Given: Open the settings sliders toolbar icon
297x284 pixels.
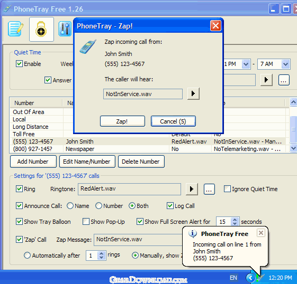Looking at the screenshot, I should coord(65,29).
